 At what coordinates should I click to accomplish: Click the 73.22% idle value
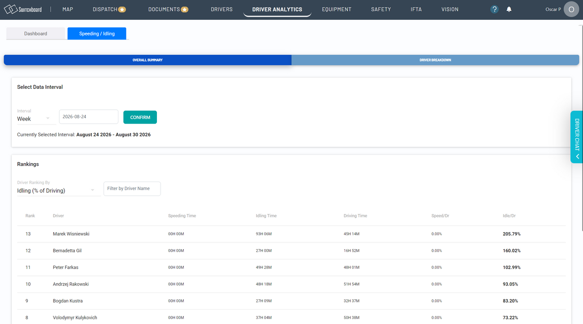[x=510, y=318]
